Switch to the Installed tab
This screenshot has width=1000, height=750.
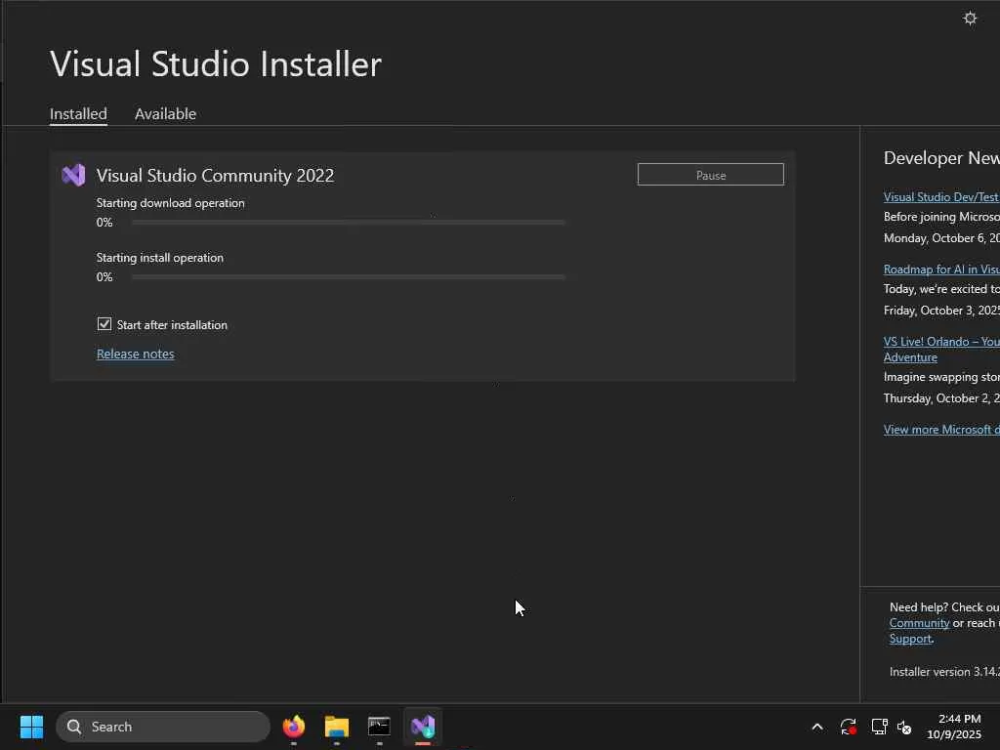[x=78, y=113]
